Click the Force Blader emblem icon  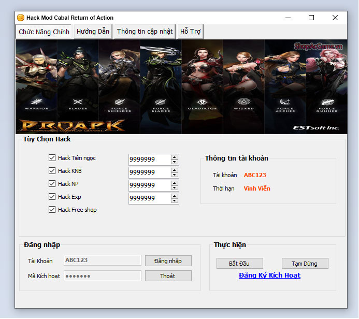click(161, 102)
